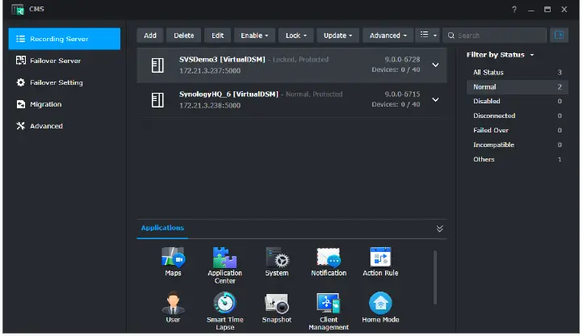Open the Snapshot application
This screenshot has width=583, height=336.
pyautogui.click(x=277, y=308)
